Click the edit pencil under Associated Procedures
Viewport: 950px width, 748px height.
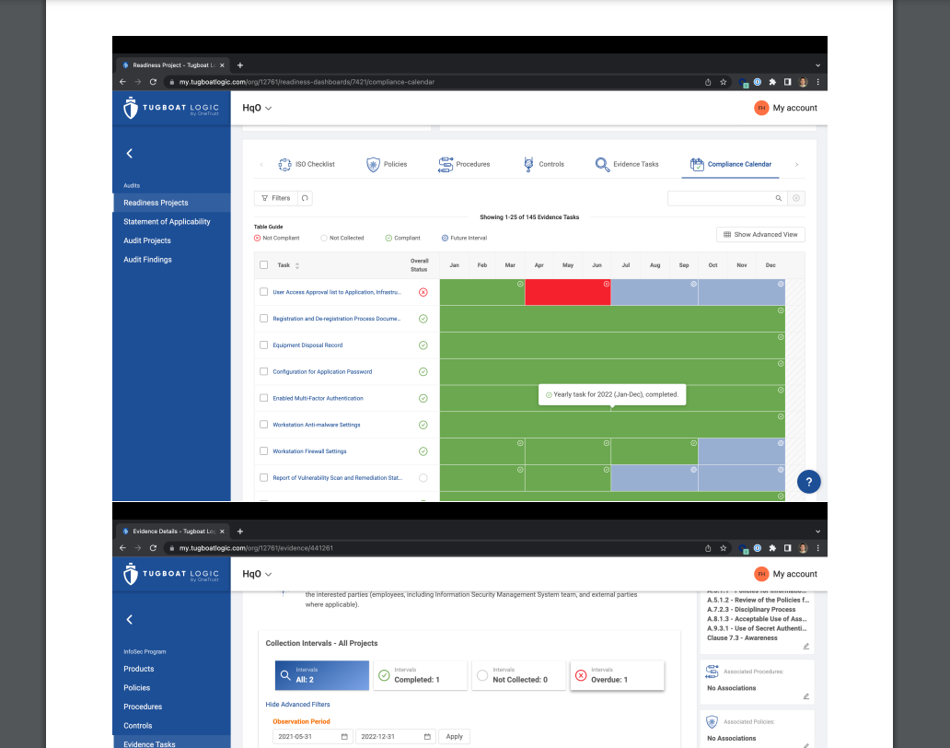(x=805, y=696)
